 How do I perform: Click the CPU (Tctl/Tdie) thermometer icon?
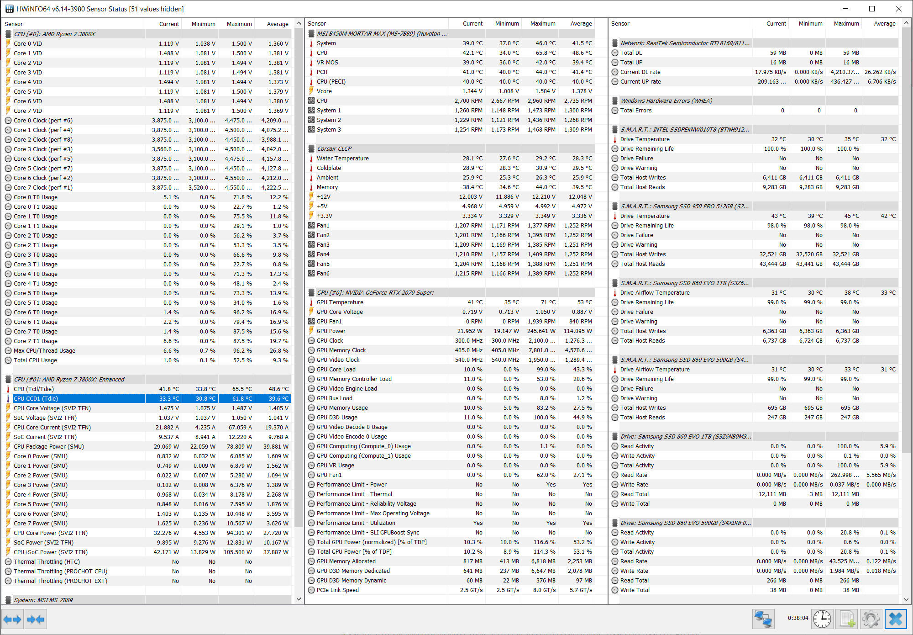click(x=8, y=389)
